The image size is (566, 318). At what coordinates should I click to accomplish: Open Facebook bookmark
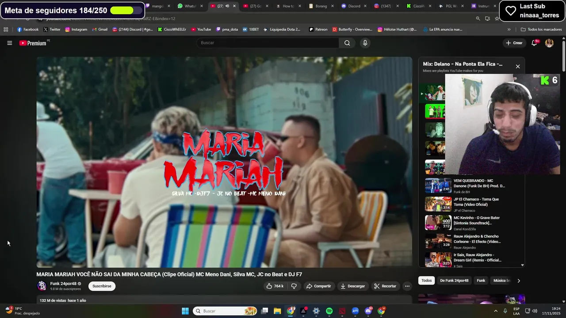(27, 30)
